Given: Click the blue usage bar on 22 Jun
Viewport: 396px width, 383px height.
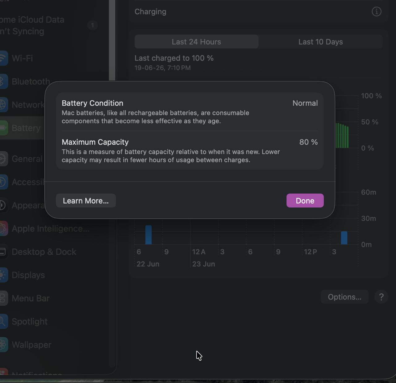Looking at the screenshot, I should [x=148, y=235].
